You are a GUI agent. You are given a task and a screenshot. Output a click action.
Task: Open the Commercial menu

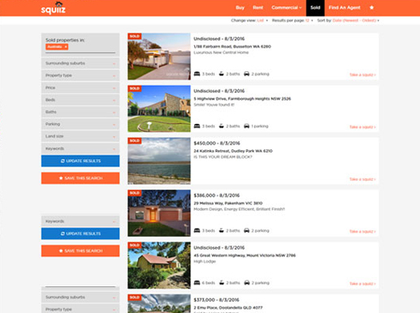pyautogui.click(x=287, y=7)
